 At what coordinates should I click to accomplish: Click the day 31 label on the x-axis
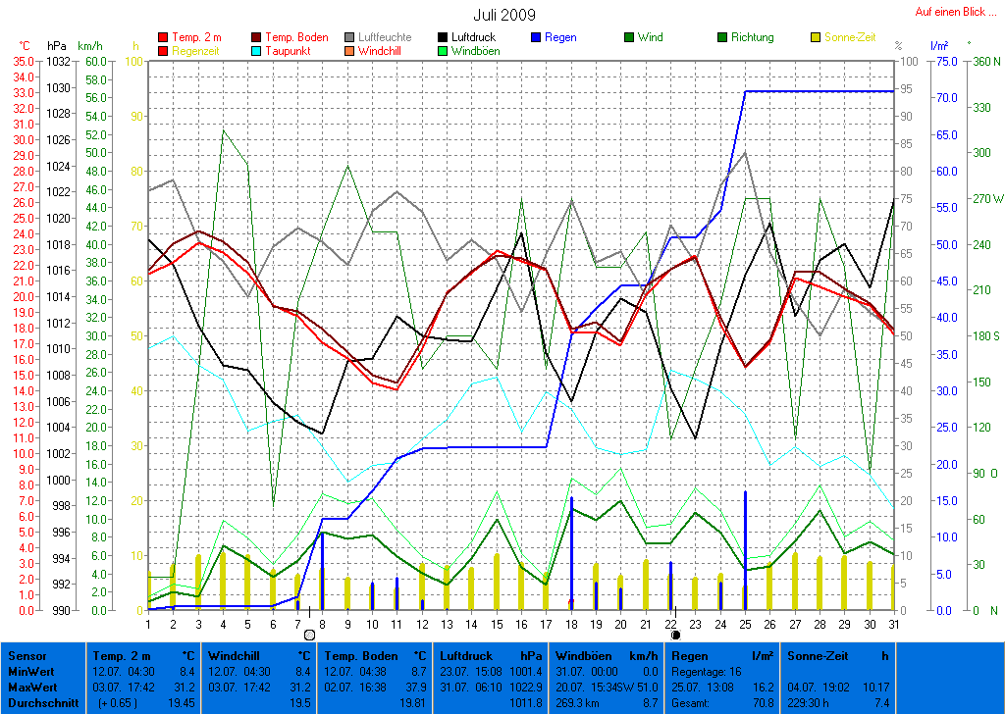(x=891, y=624)
